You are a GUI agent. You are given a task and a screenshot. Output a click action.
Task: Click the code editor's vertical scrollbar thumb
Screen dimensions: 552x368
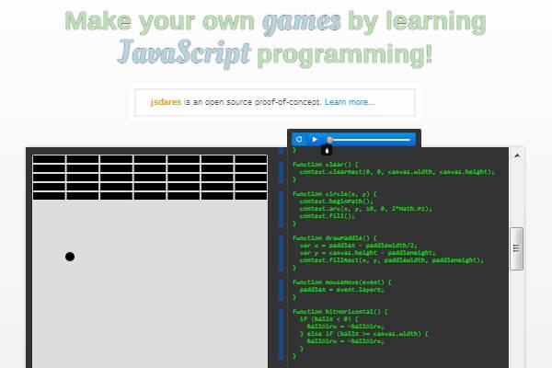click(516, 248)
